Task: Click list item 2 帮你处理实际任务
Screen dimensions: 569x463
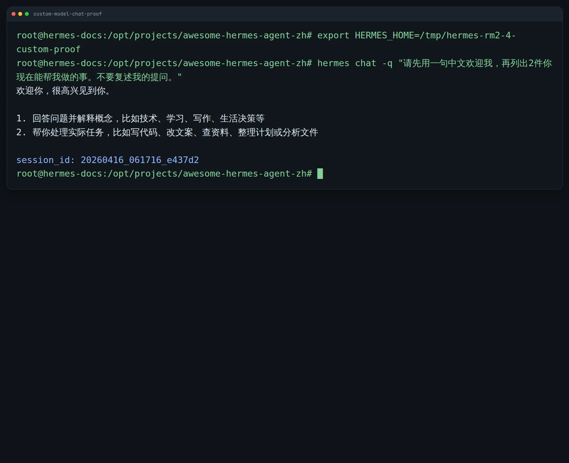Action: point(167,132)
